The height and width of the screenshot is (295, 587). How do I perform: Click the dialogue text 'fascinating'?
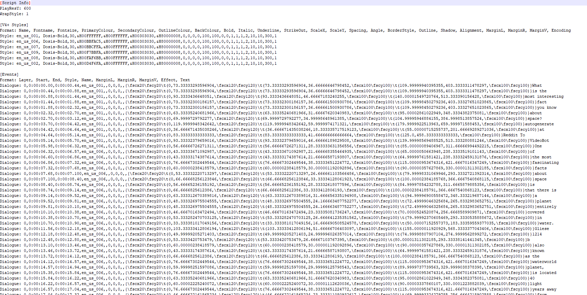(545, 162)
